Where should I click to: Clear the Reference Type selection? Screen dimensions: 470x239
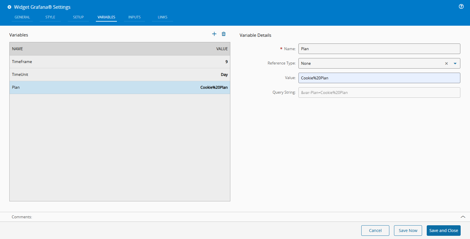click(x=446, y=63)
